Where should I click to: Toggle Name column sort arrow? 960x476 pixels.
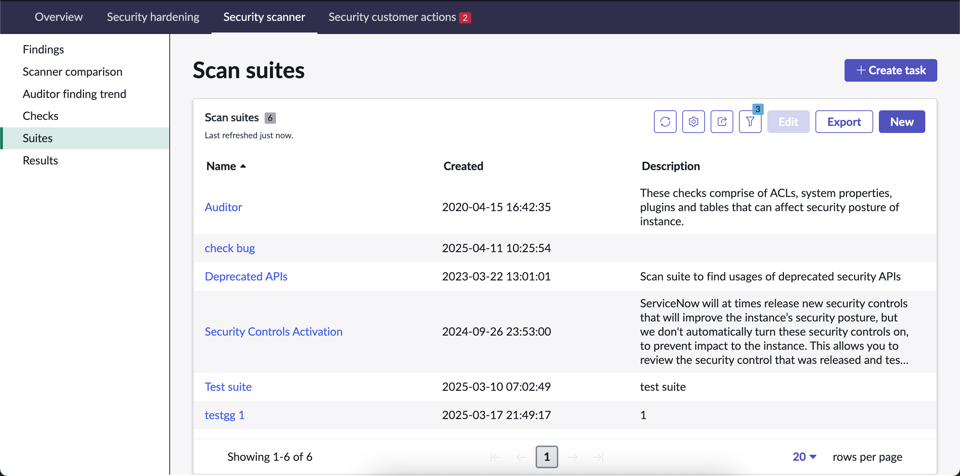click(243, 166)
